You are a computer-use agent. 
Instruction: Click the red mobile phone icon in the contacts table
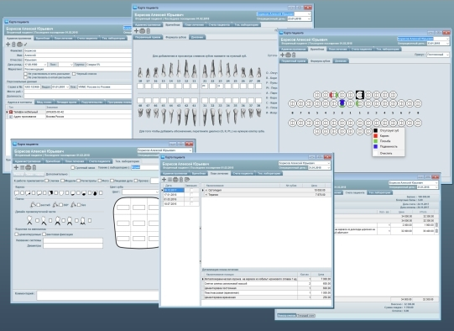pos(11,112)
